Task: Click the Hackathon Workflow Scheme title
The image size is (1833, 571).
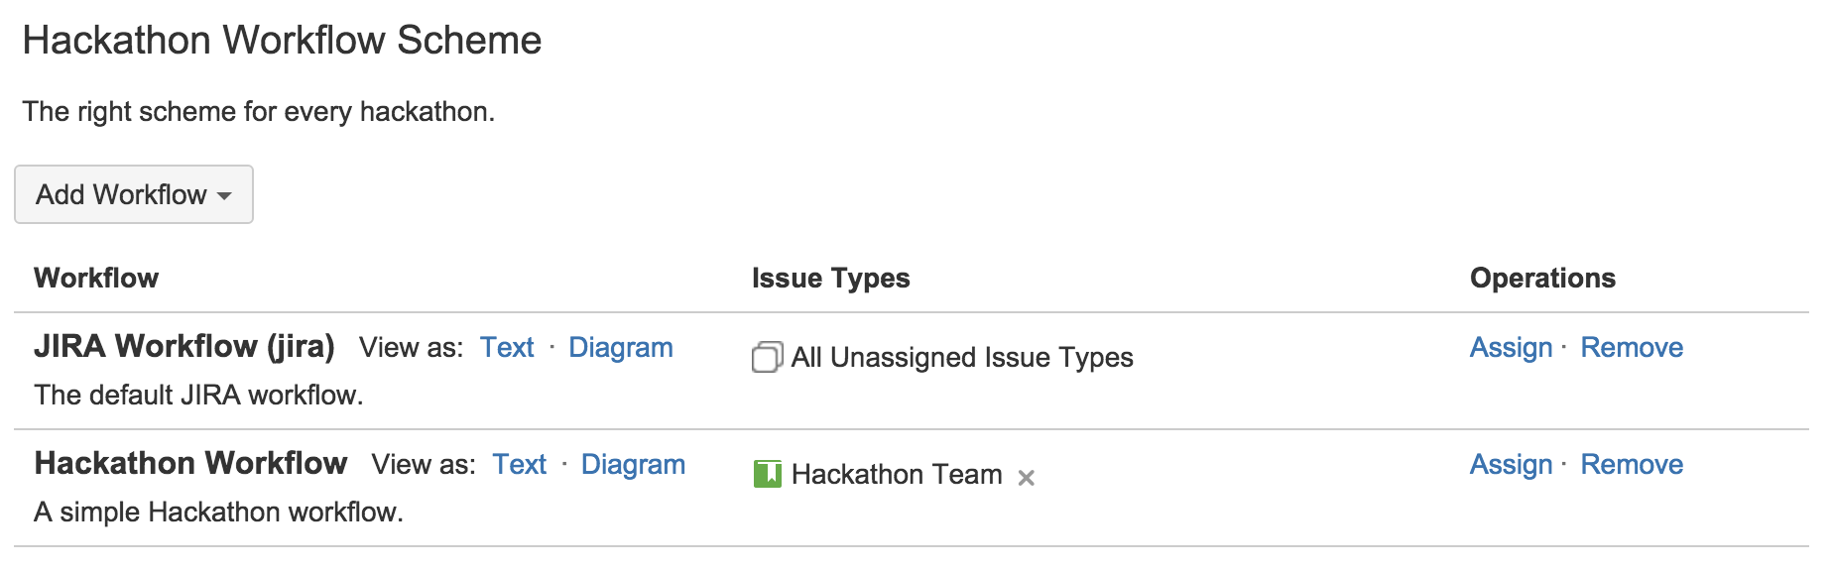Action: click(x=282, y=40)
